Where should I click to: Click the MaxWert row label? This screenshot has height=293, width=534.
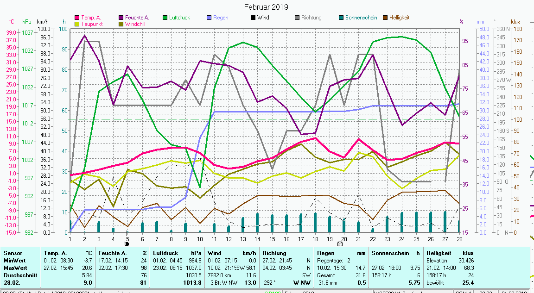15,268
